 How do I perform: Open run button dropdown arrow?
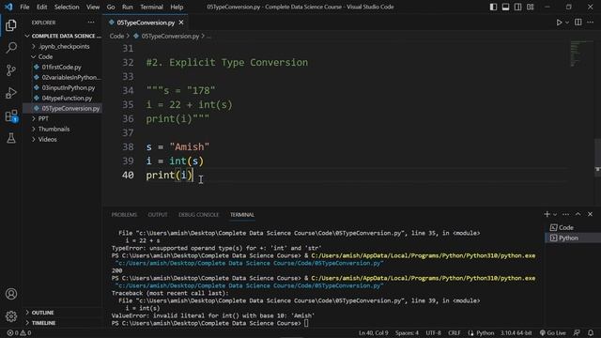pos(567,23)
